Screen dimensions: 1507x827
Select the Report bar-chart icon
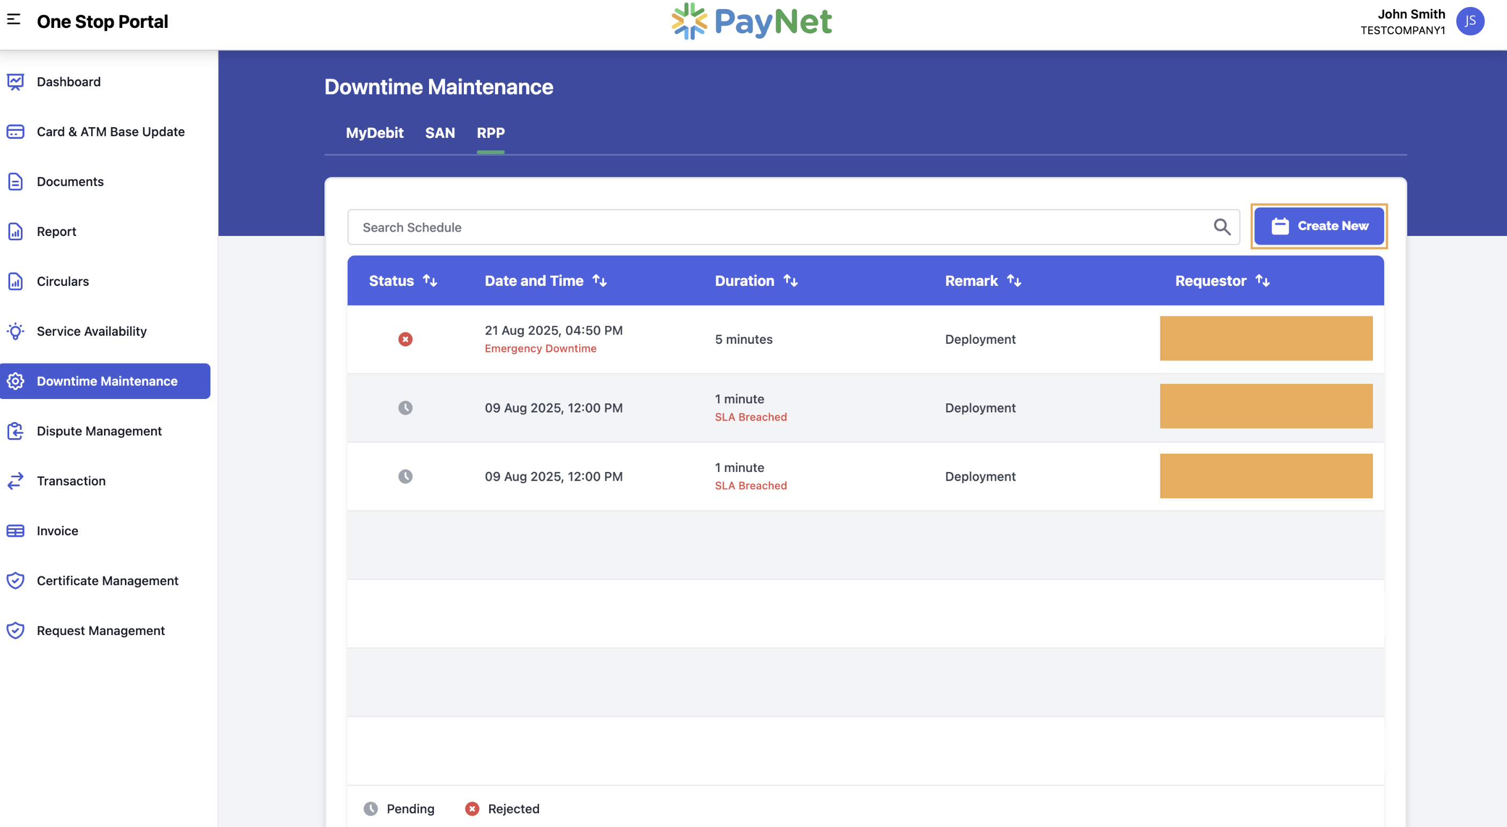point(14,232)
